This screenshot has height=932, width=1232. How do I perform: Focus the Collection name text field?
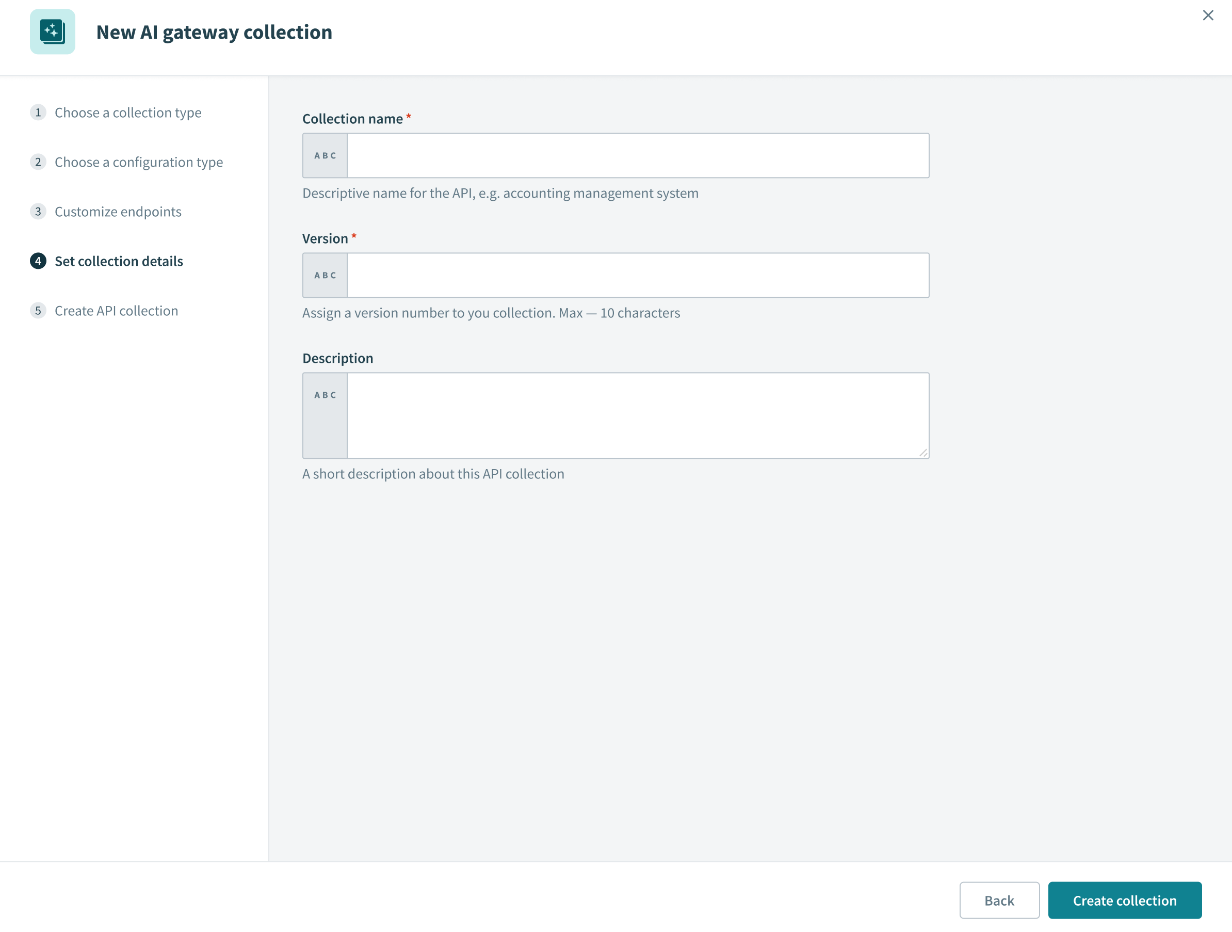point(638,155)
